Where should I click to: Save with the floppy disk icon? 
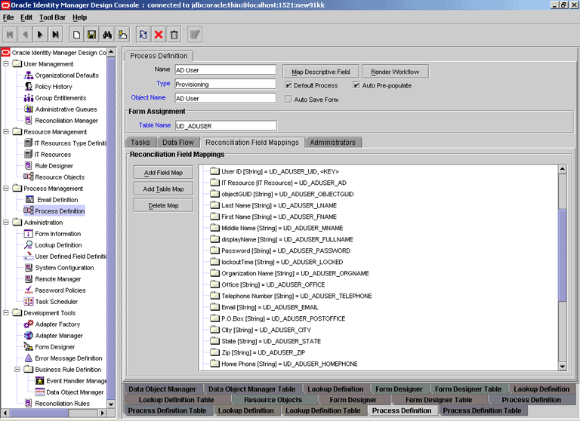pos(91,35)
